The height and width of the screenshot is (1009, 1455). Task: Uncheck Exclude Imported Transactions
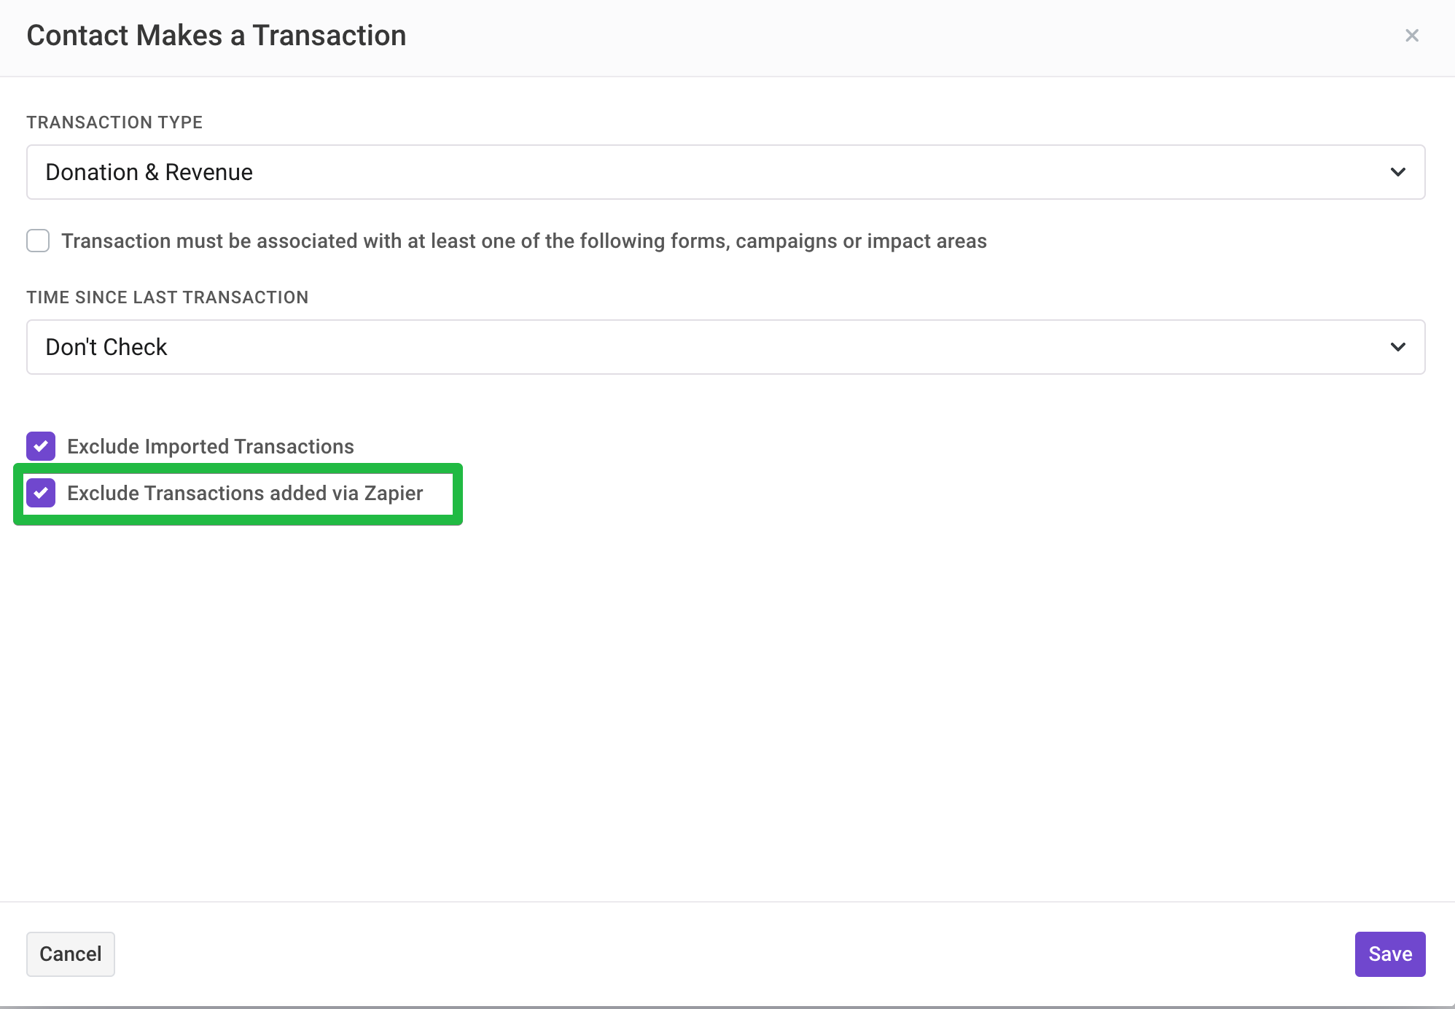[41, 446]
